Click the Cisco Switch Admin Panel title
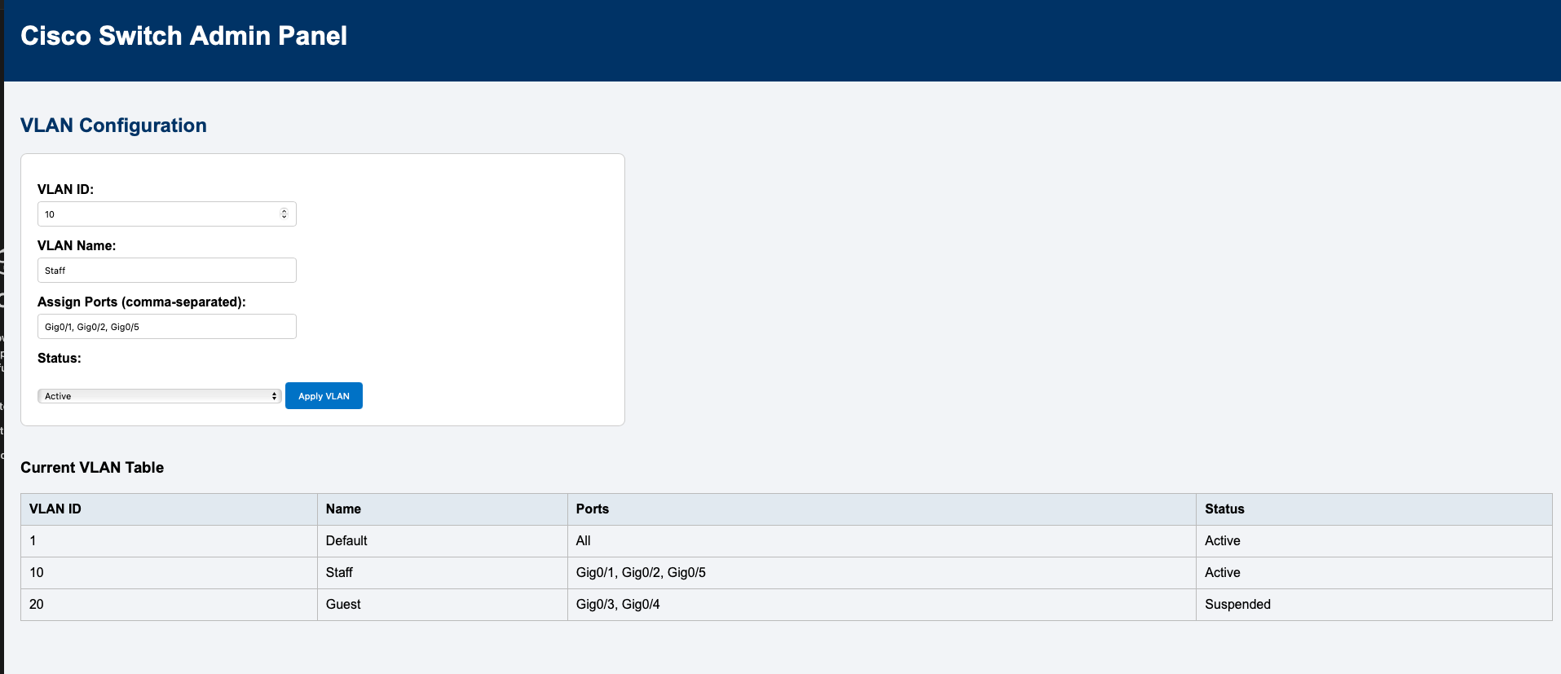This screenshot has height=674, width=1561. coord(183,36)
